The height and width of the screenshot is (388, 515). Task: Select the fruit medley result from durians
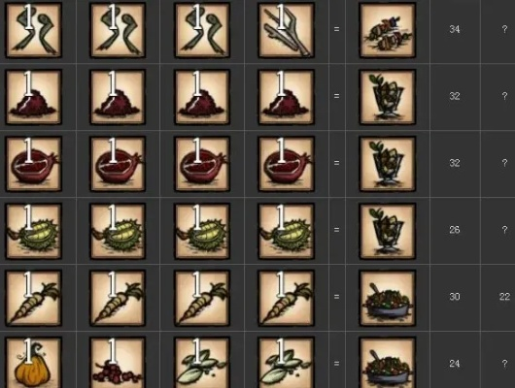pos(388,231)
